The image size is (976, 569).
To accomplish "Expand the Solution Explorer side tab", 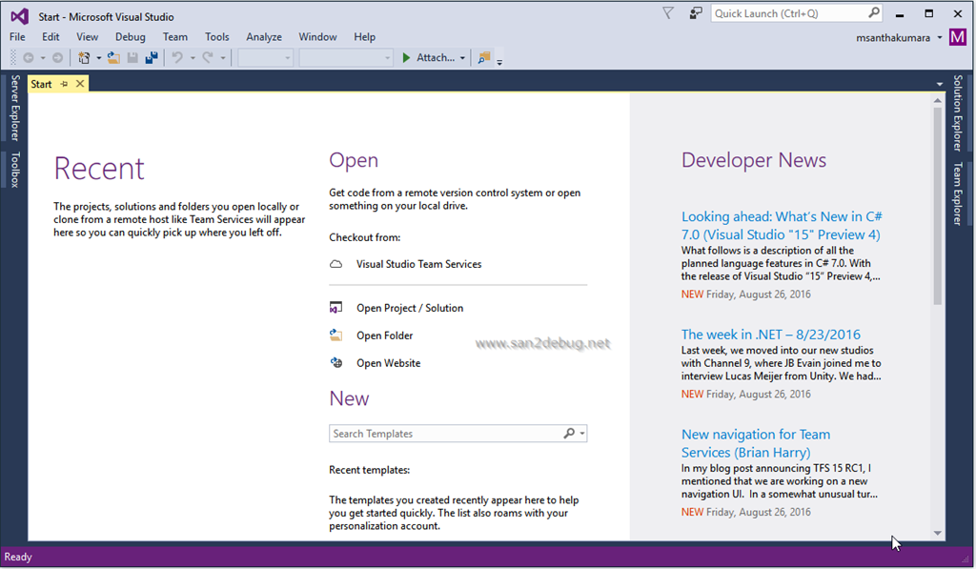I will (x=958, y=112).
